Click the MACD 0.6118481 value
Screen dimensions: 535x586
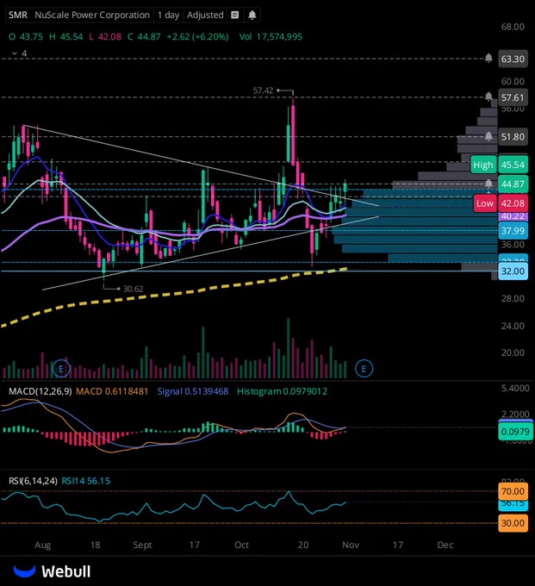pyautogui.click(x=112, y=391)
